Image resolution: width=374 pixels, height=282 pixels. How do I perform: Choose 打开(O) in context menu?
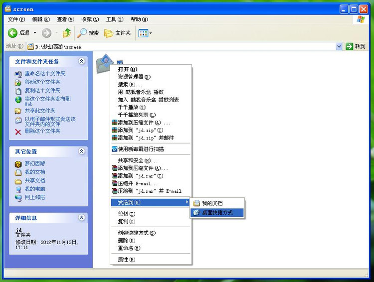(151, 69)
